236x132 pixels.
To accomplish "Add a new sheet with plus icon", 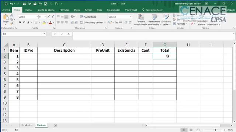I will point(55,125).
